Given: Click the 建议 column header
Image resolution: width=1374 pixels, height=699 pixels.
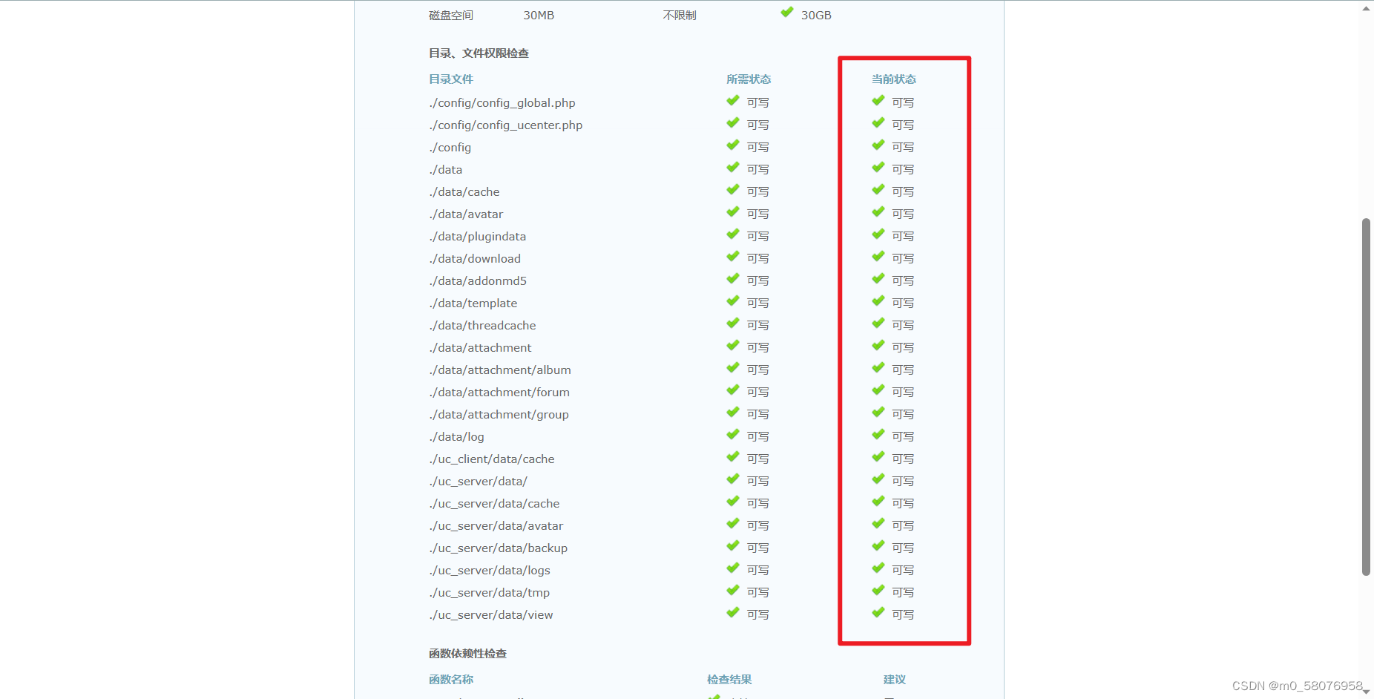Looking at the screenshot, I should (895, 679).
